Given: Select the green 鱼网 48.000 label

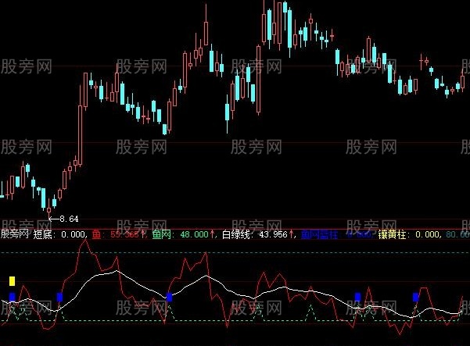Looking at the screenshot, I should pos(184,234).
